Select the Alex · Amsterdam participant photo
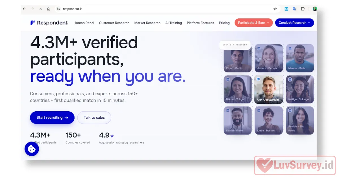339x178 pixels. click(x=269, y=89)
